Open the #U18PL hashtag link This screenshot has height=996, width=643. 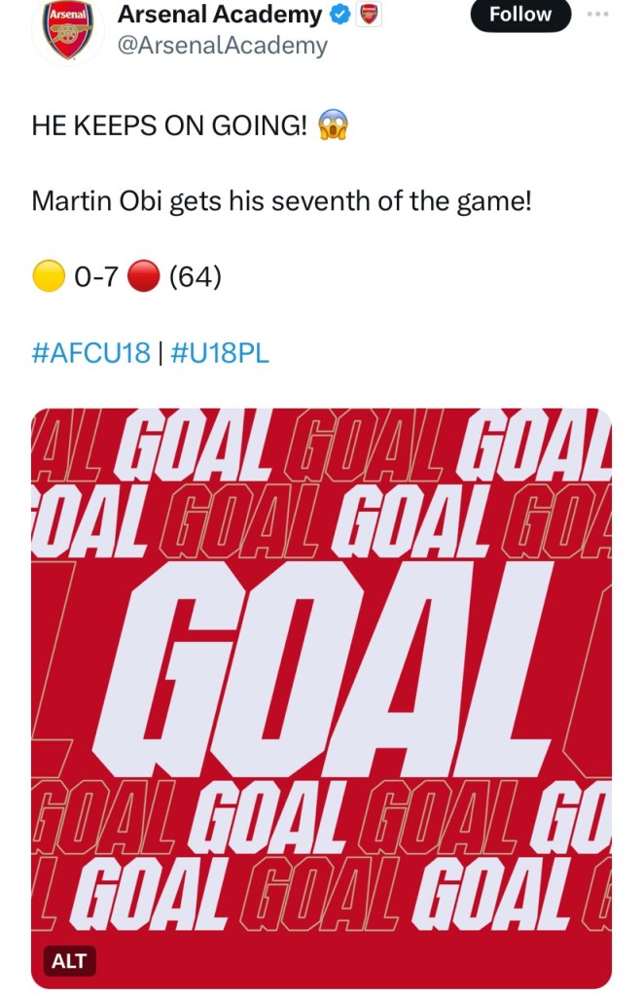pyautogui.click(x=220, y=354)
